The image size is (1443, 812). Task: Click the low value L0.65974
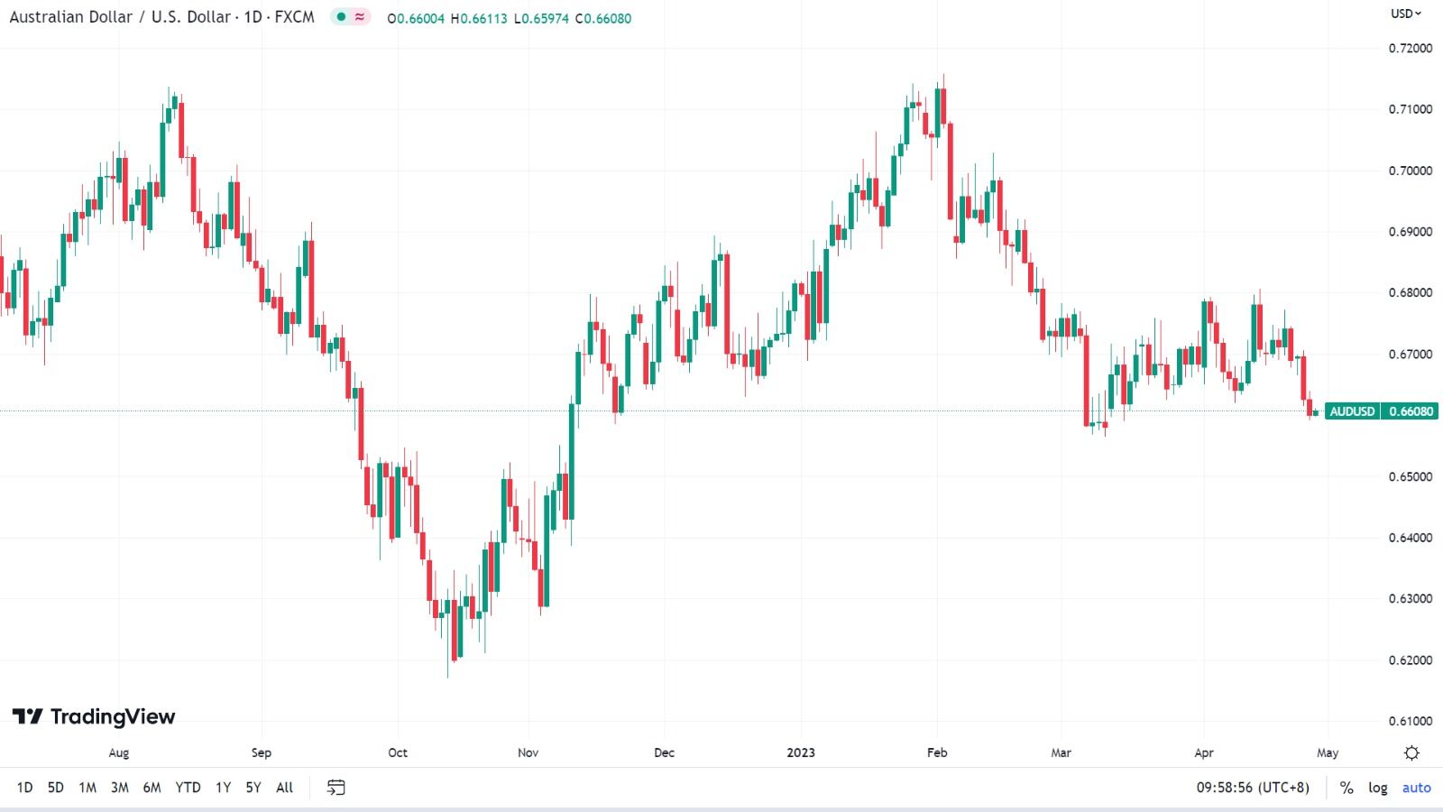(x=541, y=18)
